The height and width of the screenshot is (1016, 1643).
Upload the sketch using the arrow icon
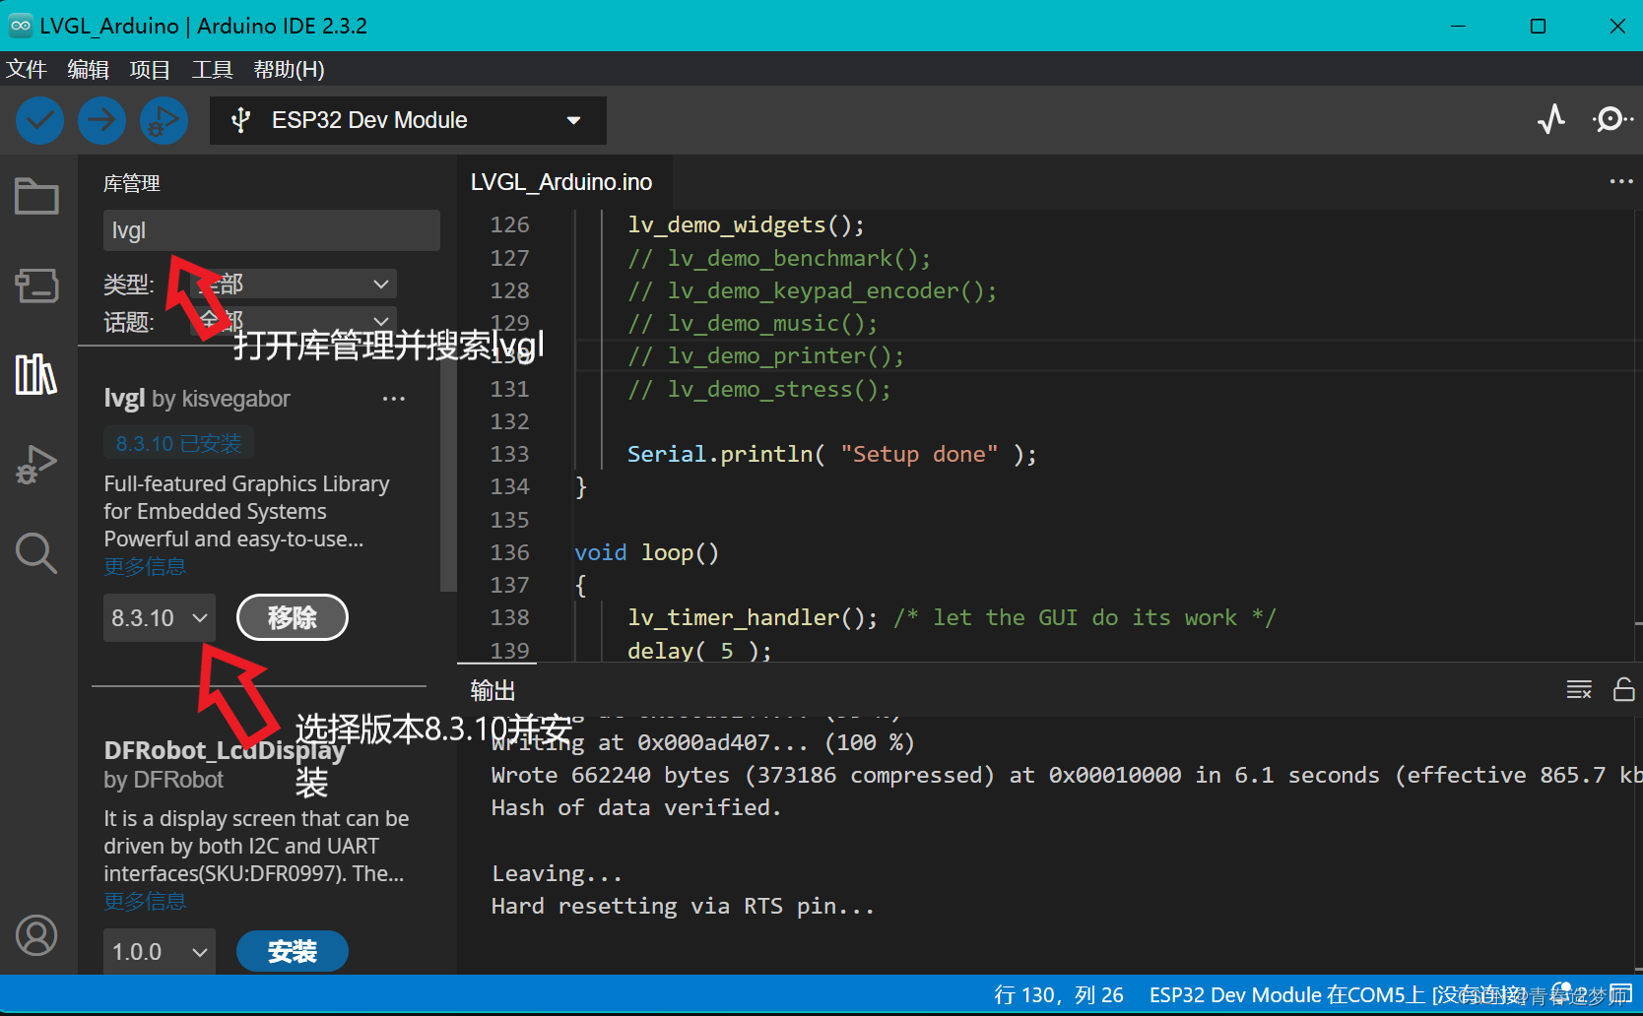point(101,120)
